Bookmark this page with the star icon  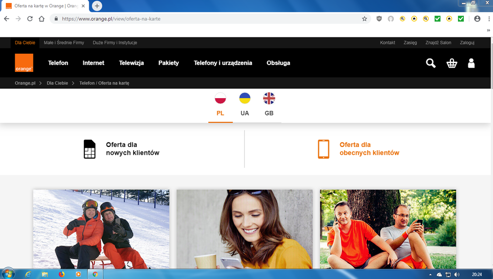click(364, 19)
